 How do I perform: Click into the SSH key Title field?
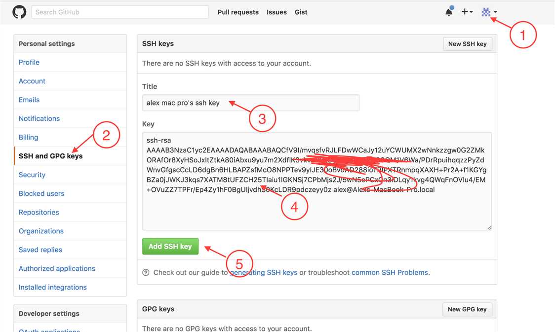pos(250,103)
